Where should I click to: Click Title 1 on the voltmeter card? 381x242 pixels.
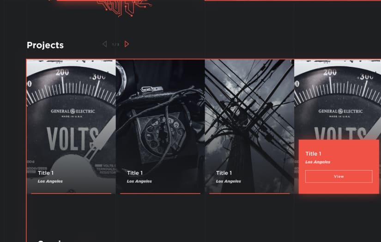(46, 173)
